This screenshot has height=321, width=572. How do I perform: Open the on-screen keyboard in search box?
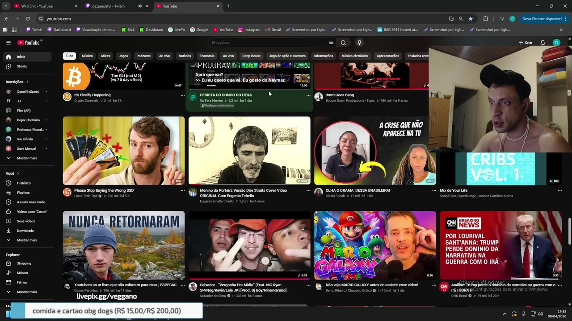pyautogui.click(x=331, y=43)
